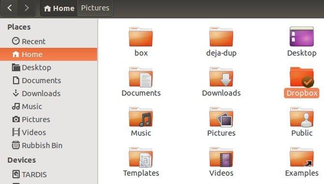Select the Downloads folder icon in main view
Screen dimensions: 324x184
pyautogui.click(x=221, y=77)
